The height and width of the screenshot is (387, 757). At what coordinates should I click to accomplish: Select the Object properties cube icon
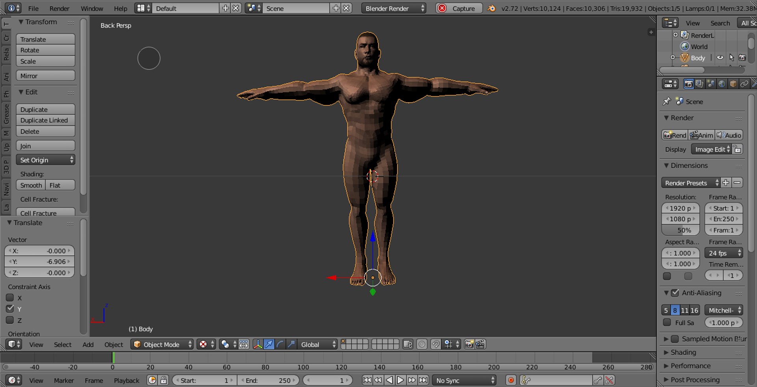pos(733,84)
